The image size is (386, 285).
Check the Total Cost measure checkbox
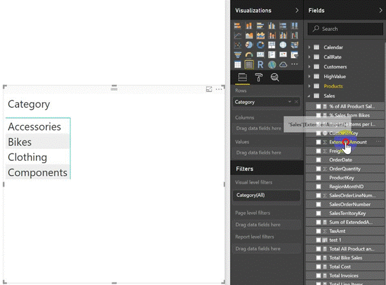tap(319, 266)
